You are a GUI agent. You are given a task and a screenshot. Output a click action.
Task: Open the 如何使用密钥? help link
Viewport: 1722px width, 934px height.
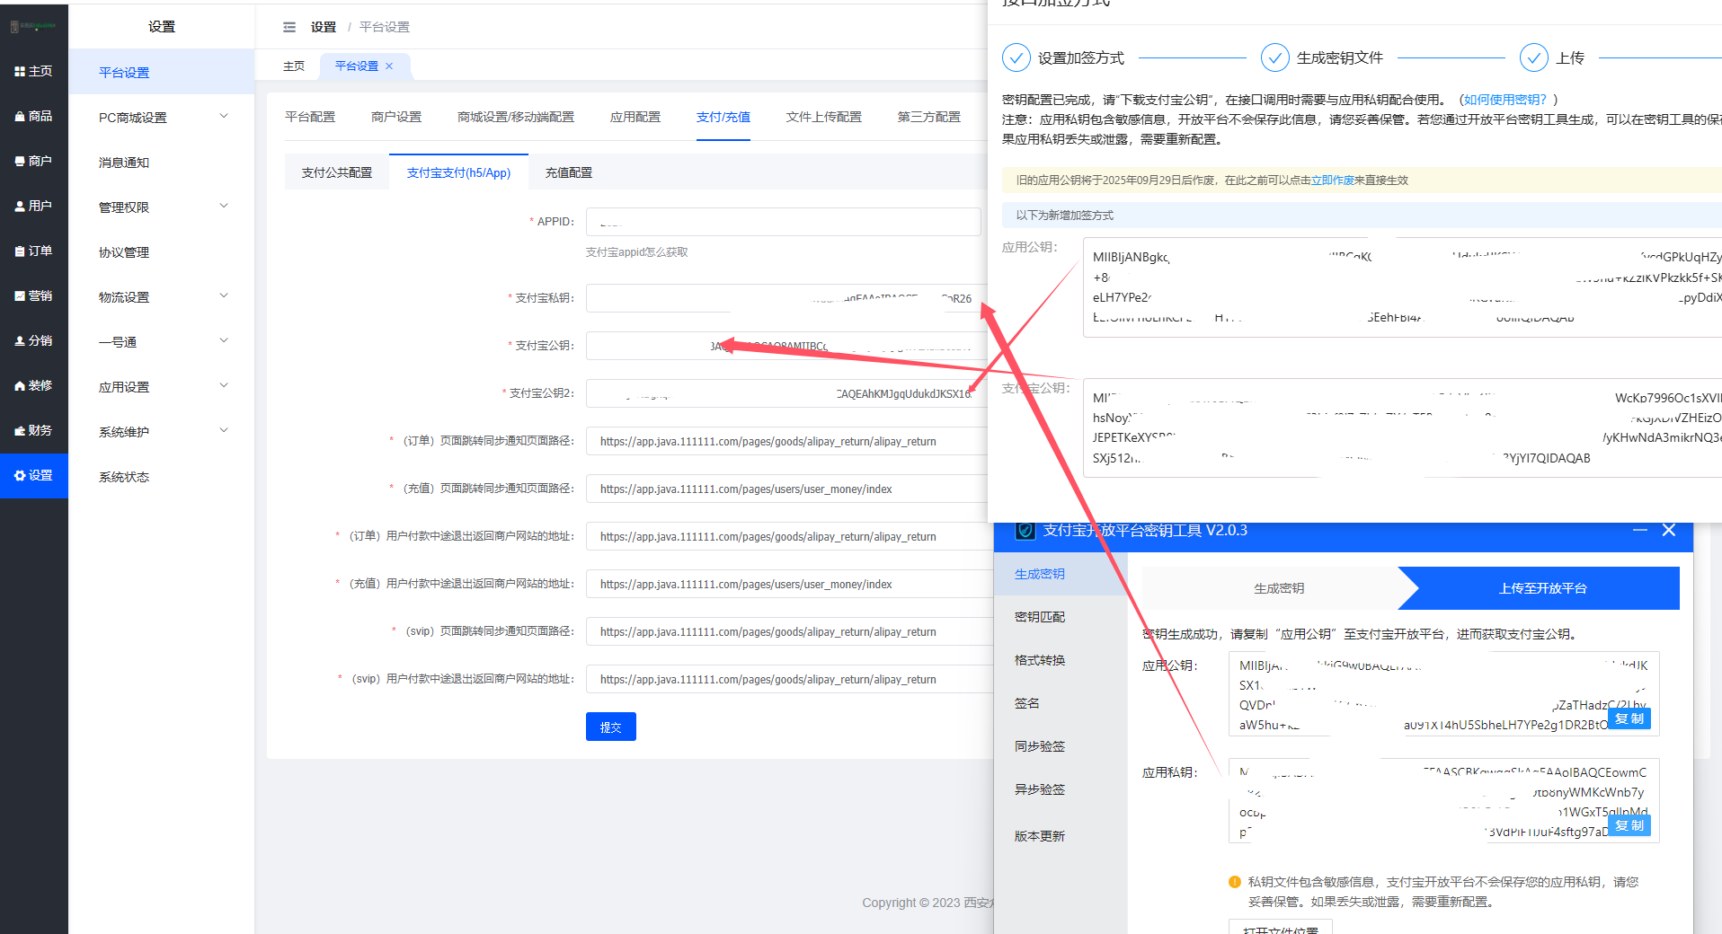(x=1505, y=100)
